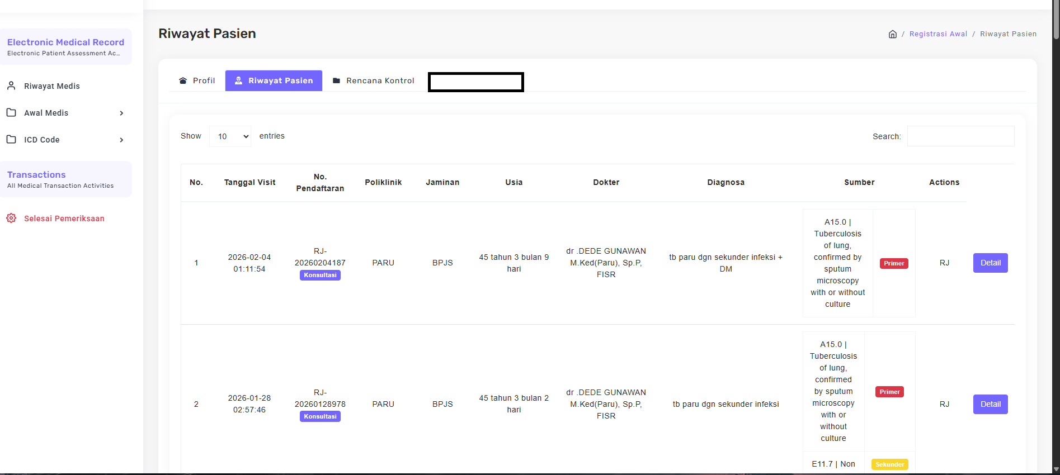Click the ICD Code folder icon
This screenshot has height=475, width=1060.
click(11, 139)
